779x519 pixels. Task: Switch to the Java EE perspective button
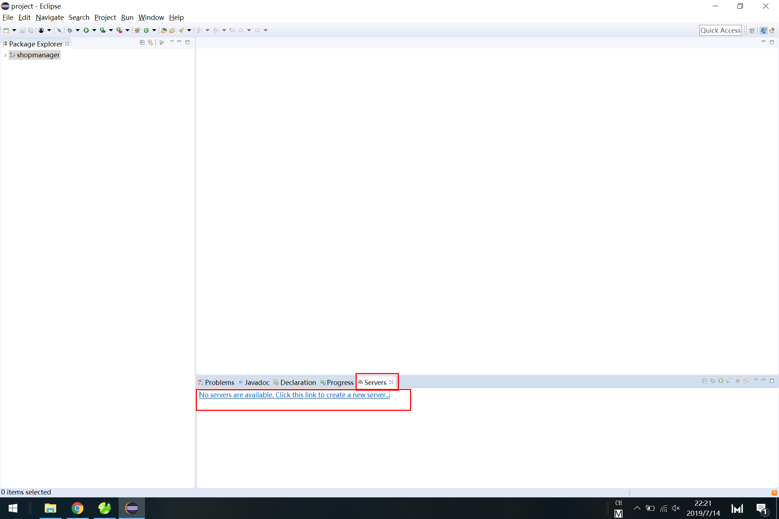coord(763,31)
